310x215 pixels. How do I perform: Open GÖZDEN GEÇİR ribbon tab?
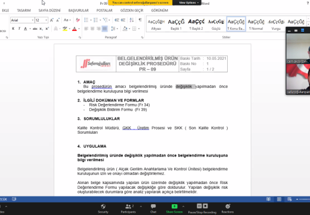click(132, 10)
